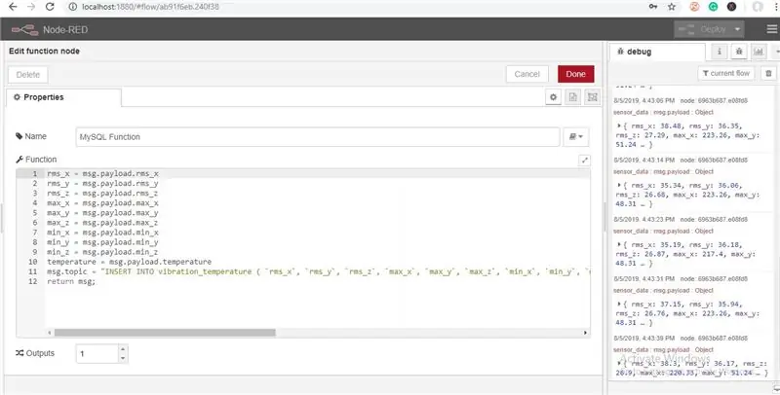This screenshot has width=780, height=395.
Task: Click the Cancel button
Action: [x=526, y=74]
